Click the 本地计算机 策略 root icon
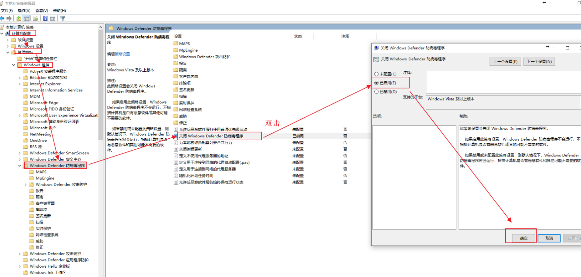 point(2,27)
